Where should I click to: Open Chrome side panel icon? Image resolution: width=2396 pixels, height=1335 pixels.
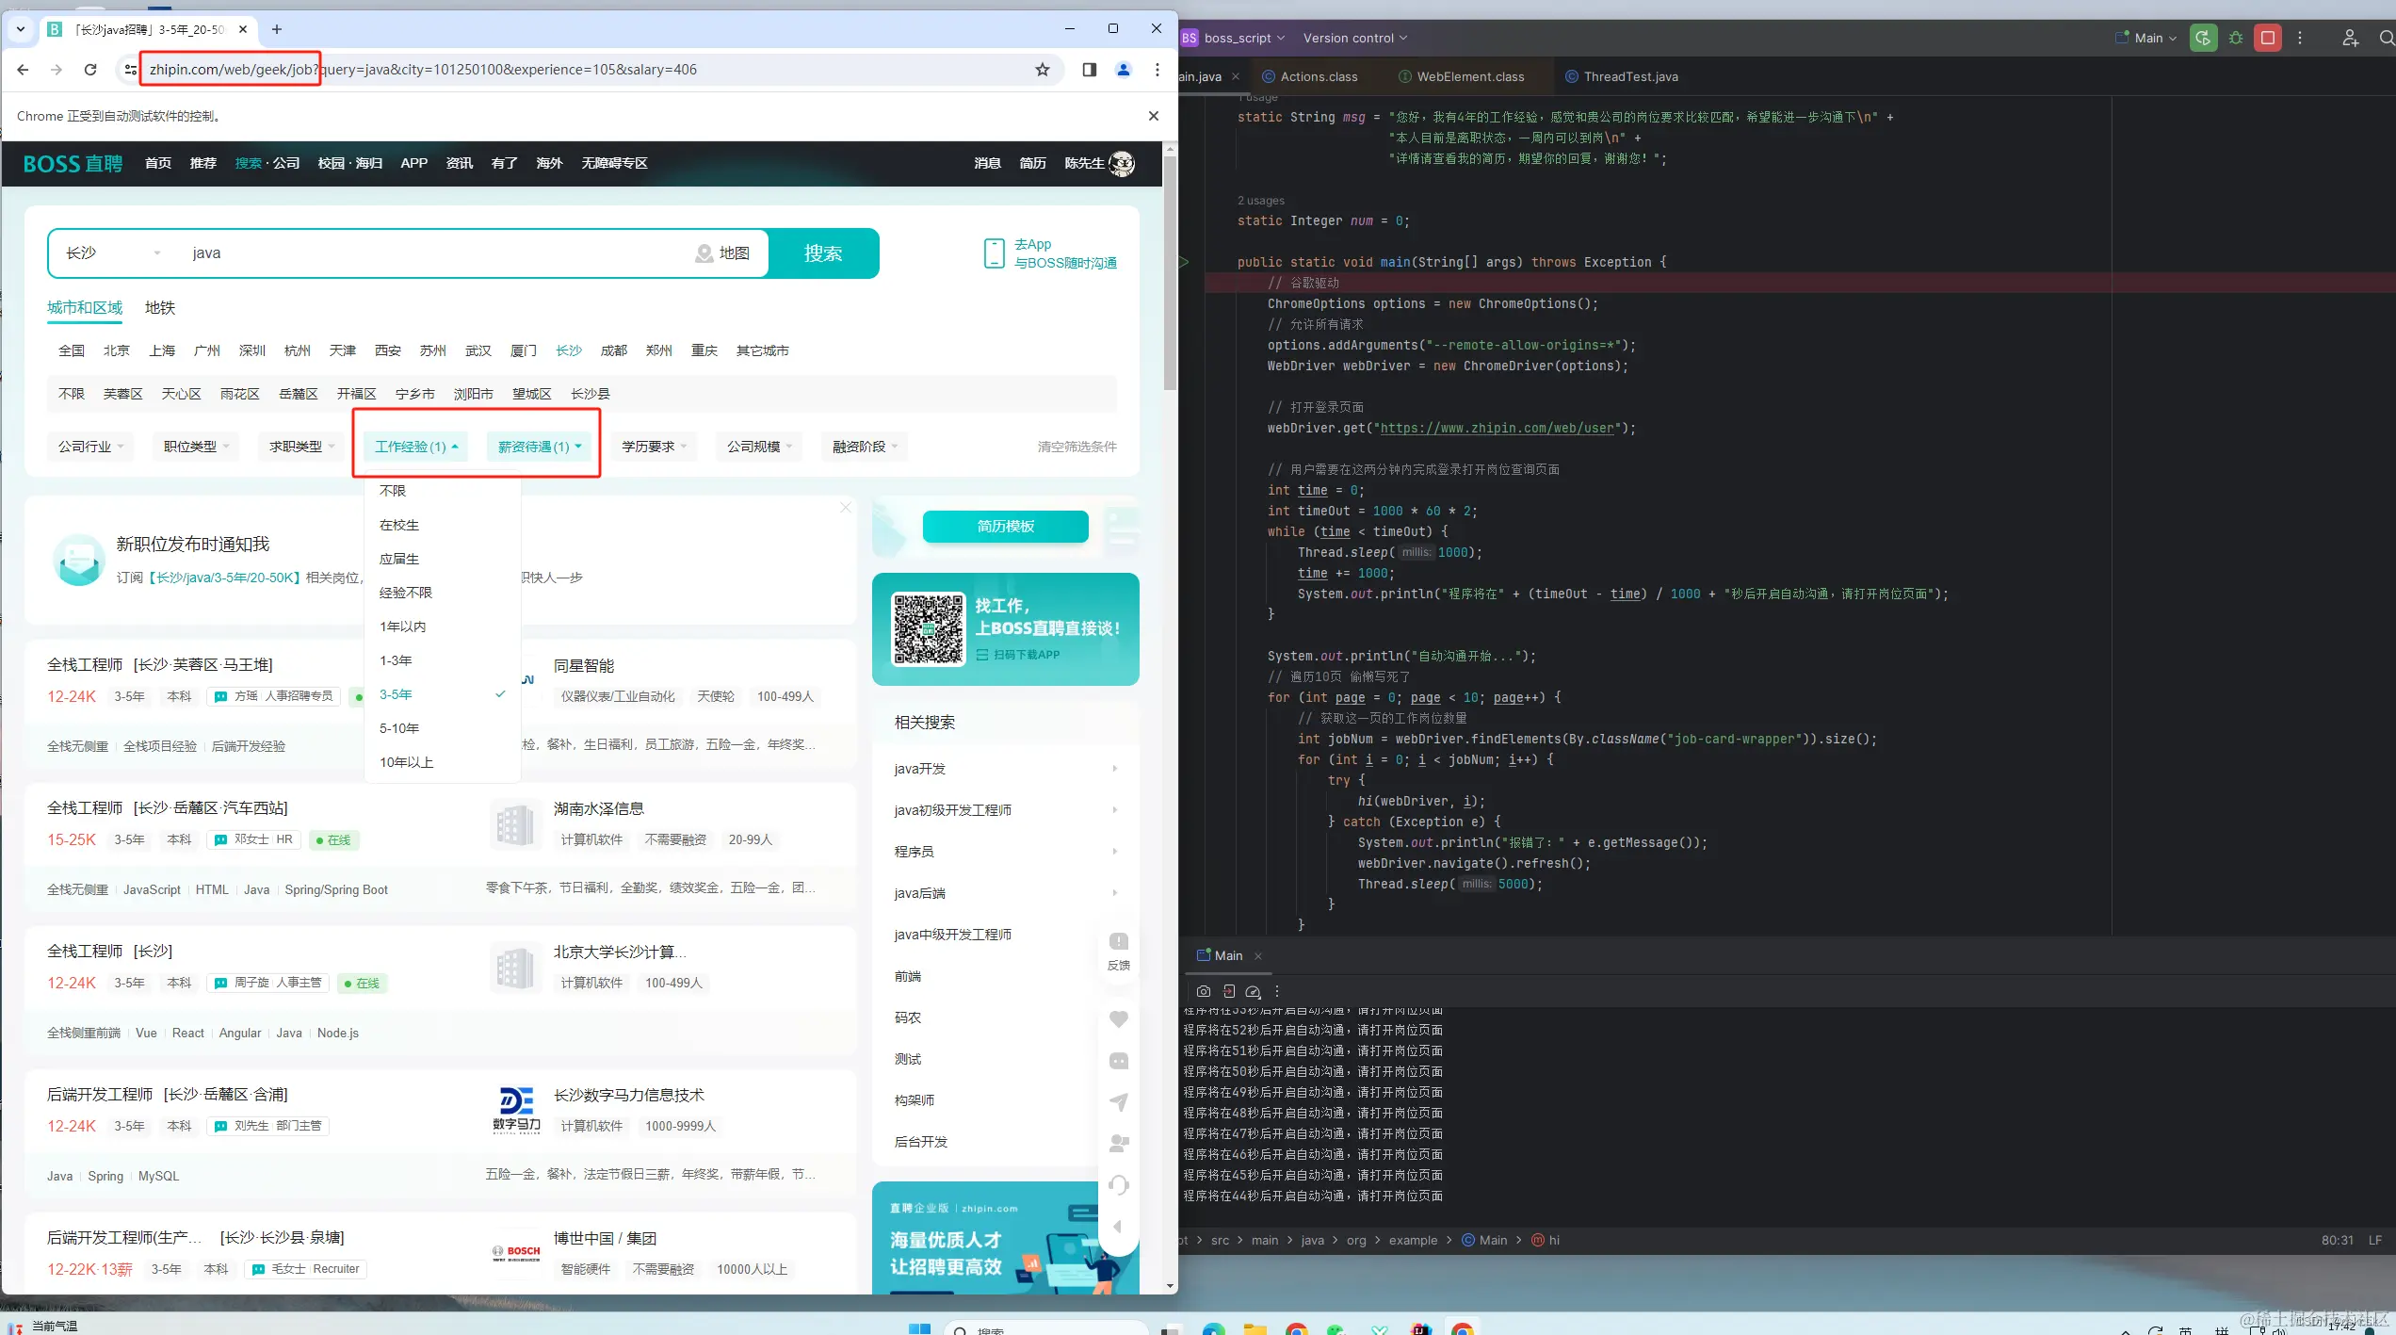tap(1090, 70)
